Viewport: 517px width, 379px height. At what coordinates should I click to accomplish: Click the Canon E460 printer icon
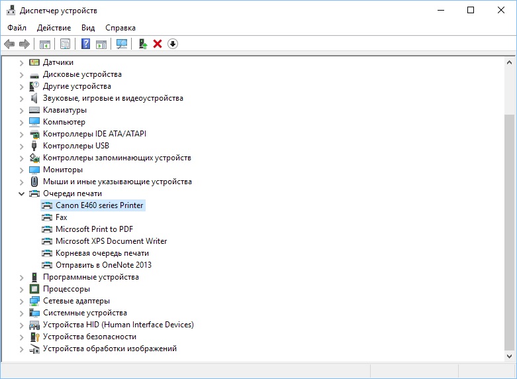pos(47,205)
